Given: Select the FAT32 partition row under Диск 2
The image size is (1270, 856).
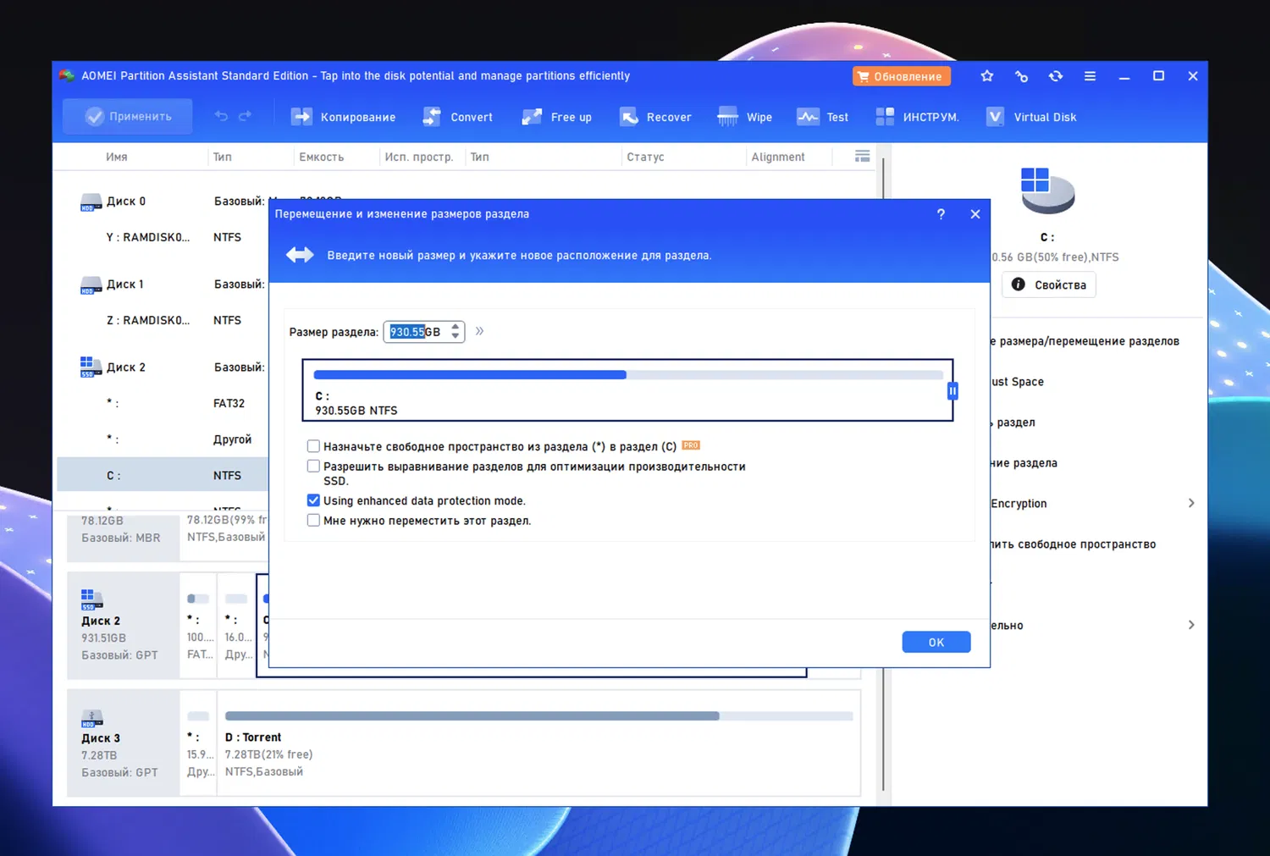Looking at the screenshot, I should [163, 404].
